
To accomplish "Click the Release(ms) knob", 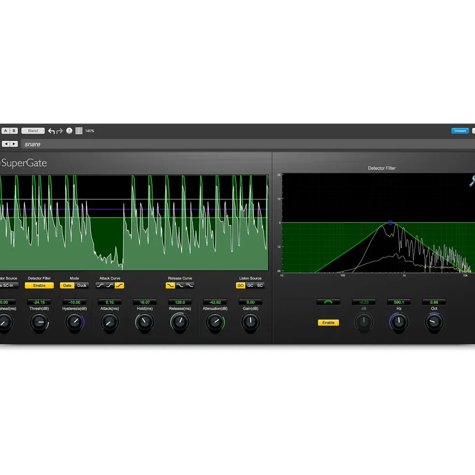I will point(180,322).
